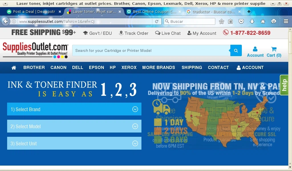Open the CONTACT nav item
This screenshot has width=292, height=171.
pos(218,68)
